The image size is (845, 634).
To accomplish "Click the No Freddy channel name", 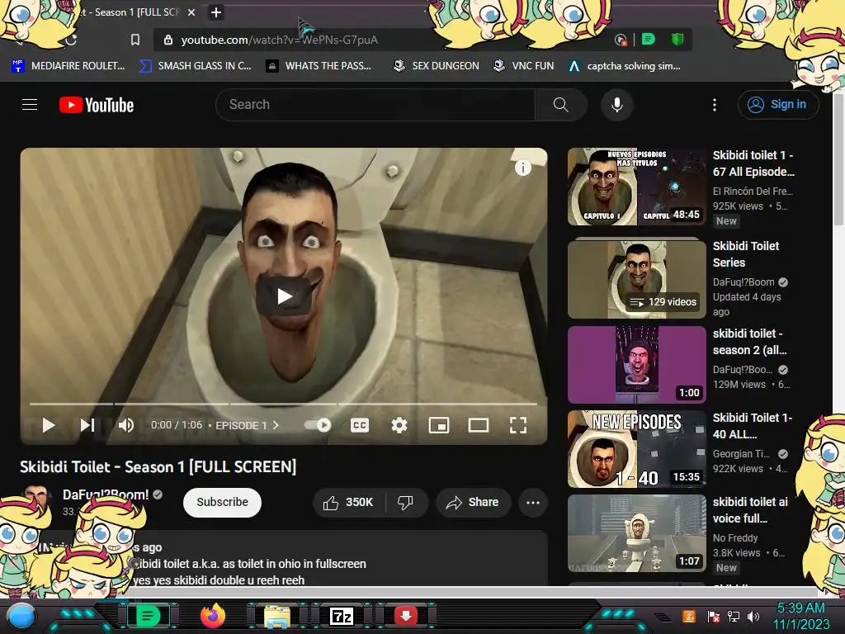I will coord(735,538).
